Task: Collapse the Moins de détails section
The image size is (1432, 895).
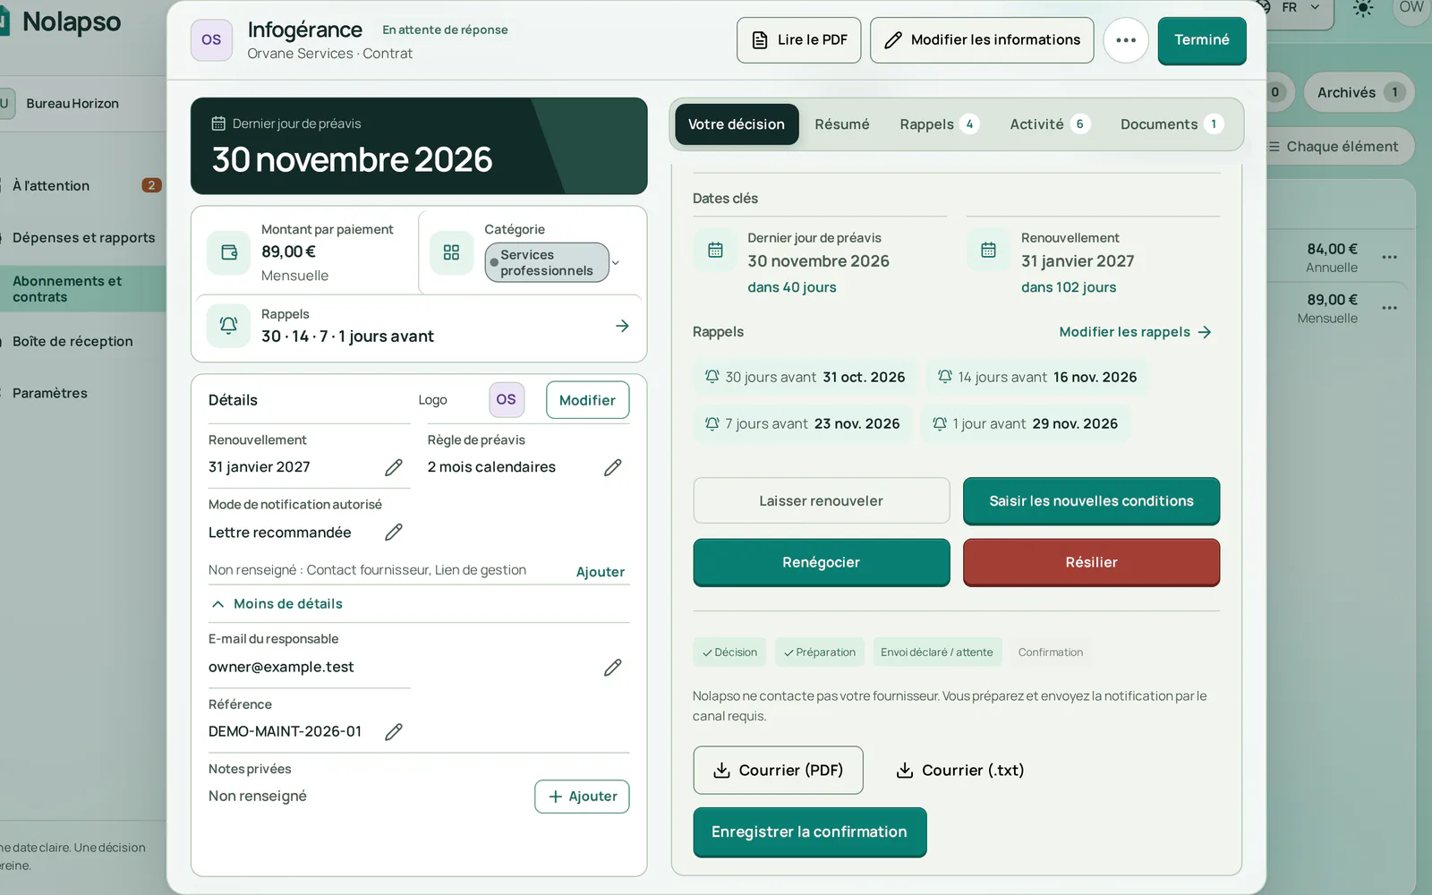Action: [x=277, y=604]
